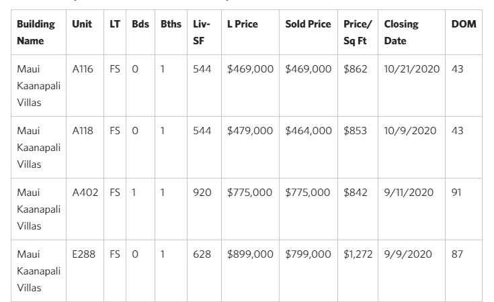The height and width of the screenshot is (302, 494).
Task: Select the Liv-SF column header
Action: click(x=202, y=32)
